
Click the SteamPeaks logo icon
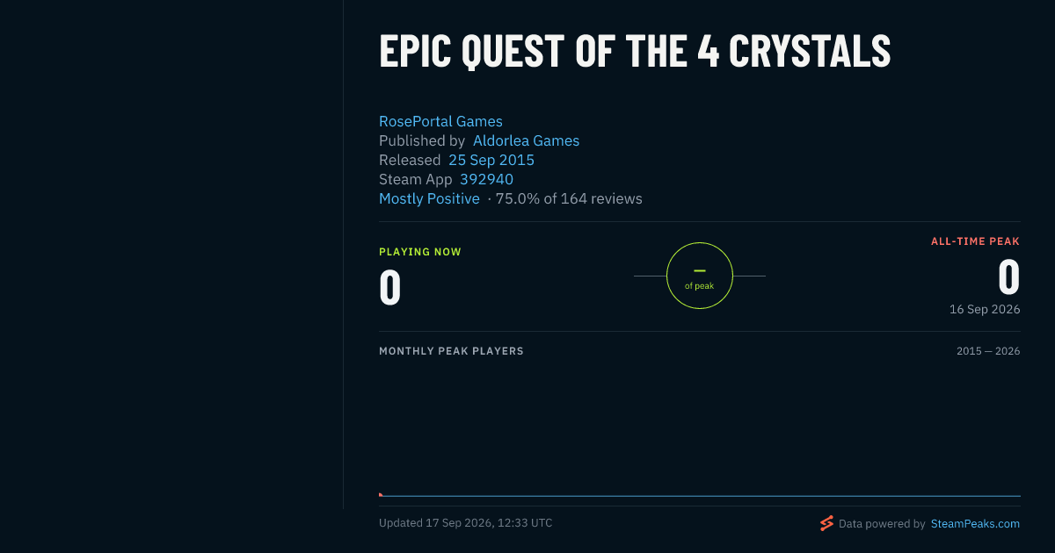coord(826,523)
